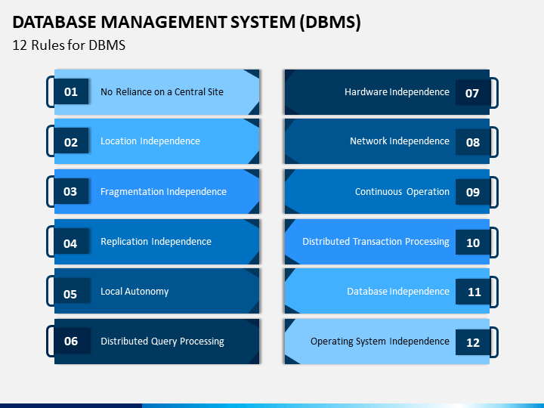Select the text "Hardware Independence"
The image size is (544, 408).
point(397,92)
